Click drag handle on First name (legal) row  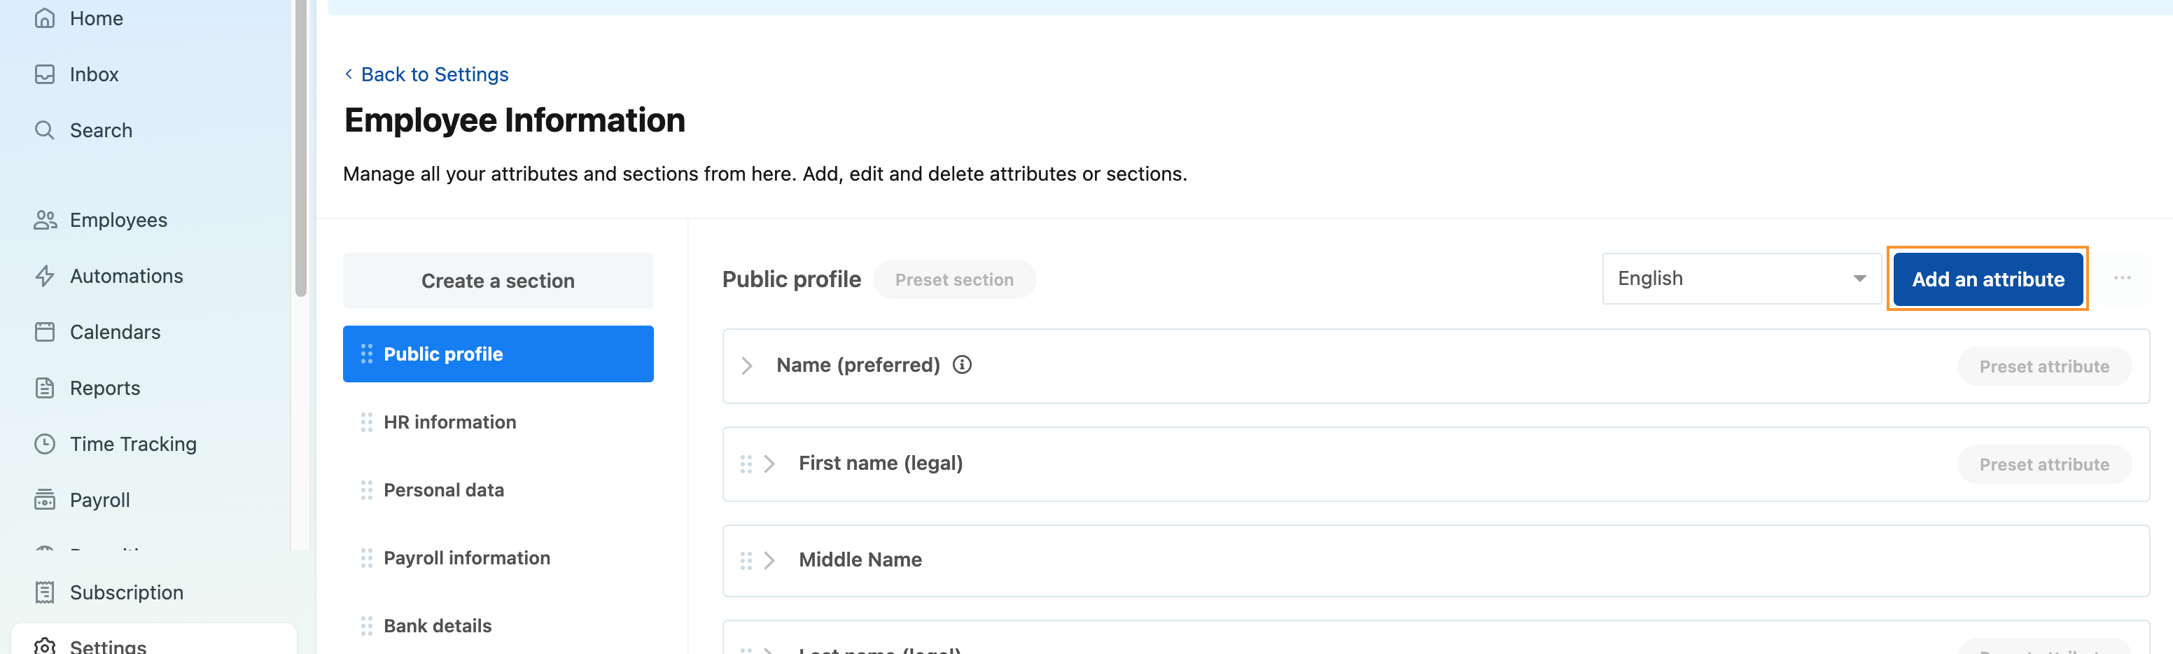point(746,464)
